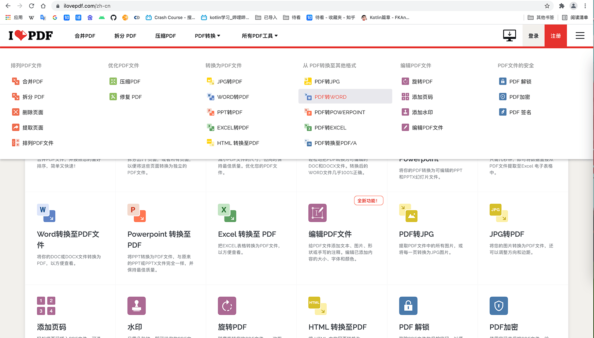Click the PDF 解锁 lock icon in dropdown
This screenshot has width=594, height=338.
tap(502, 81)
